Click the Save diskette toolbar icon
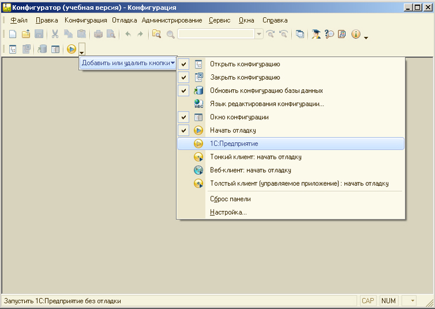 click(x=39, y=34)
